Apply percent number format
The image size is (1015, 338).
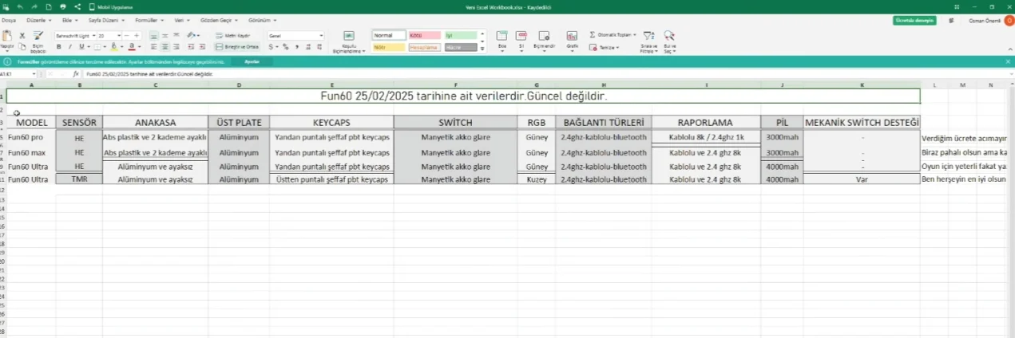285,47
